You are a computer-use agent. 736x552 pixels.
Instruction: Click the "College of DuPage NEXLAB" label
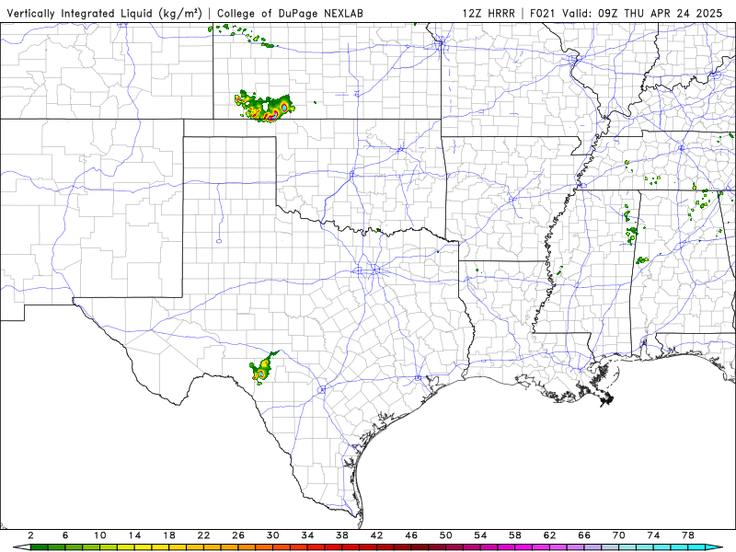[x=290, y=13]
